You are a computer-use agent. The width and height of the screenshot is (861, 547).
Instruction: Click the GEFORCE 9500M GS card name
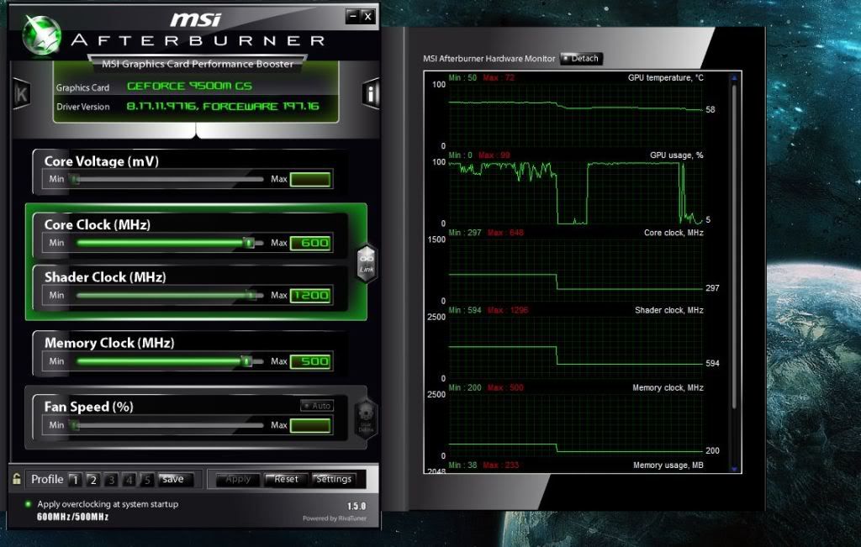pos(189,87)
